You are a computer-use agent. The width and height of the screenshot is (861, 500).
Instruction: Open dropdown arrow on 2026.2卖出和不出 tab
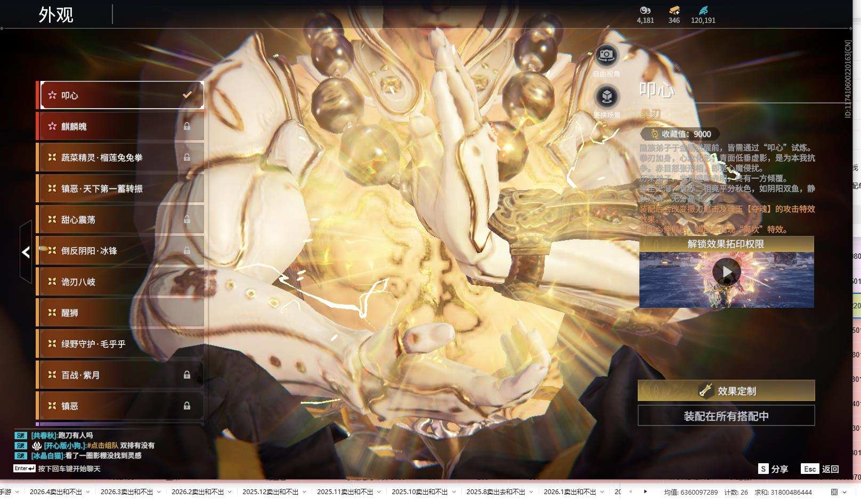tap(230, 492)
